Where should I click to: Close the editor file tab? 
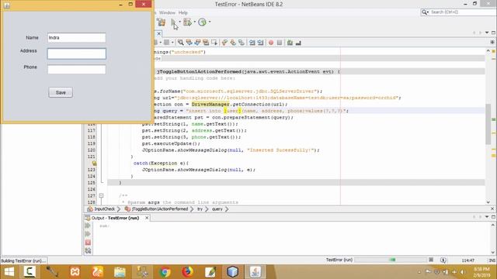(x=158, y=33)
